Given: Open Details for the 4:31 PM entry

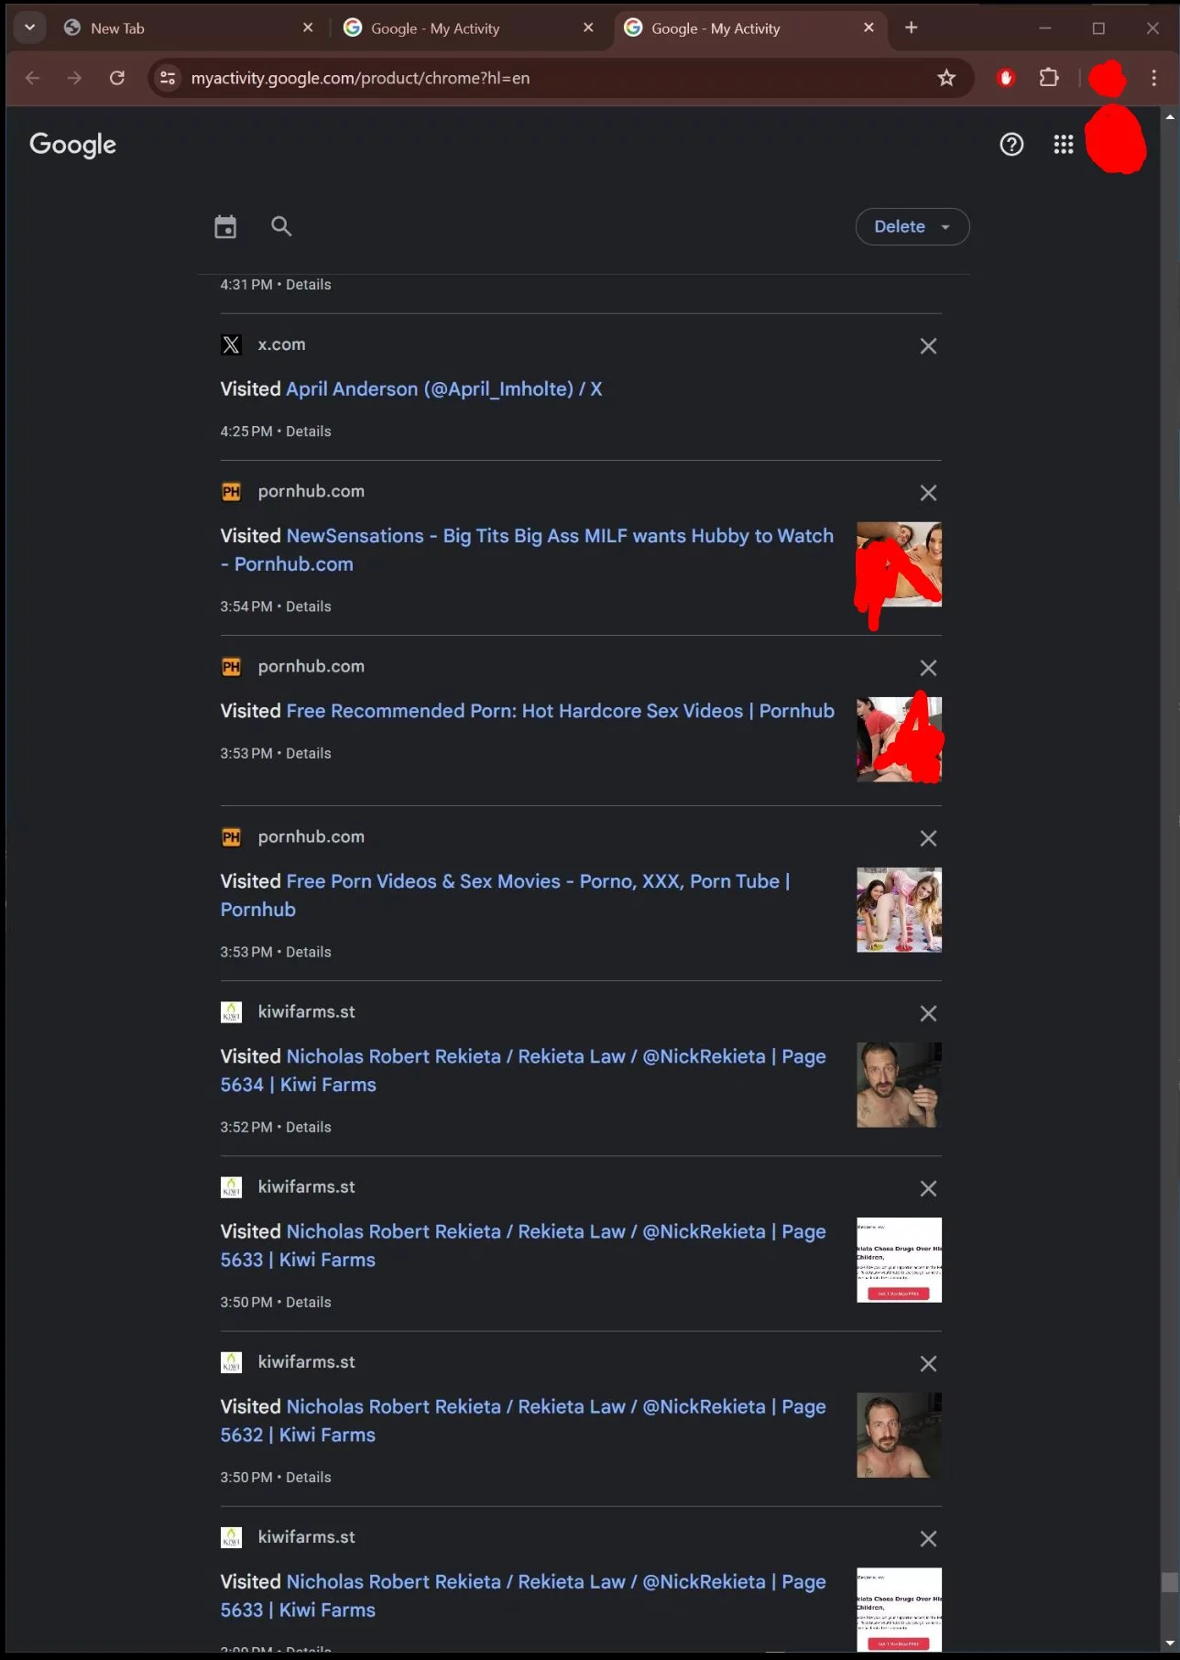Looking at the screenshot, I should (309, 285).
